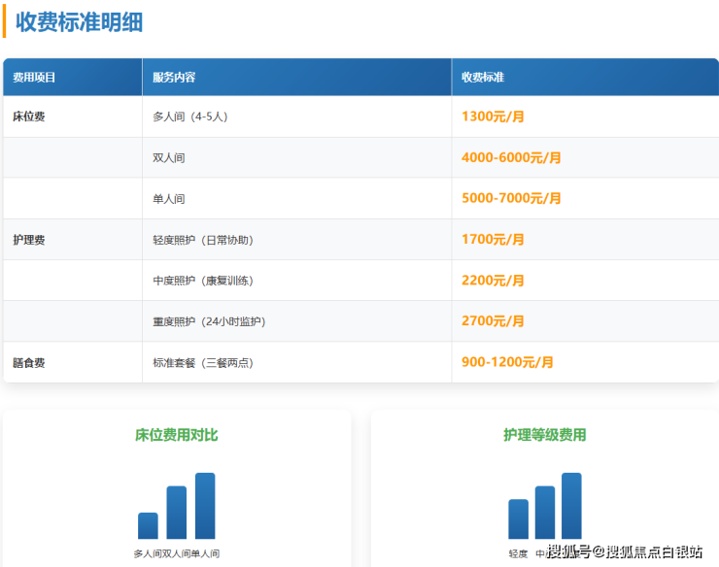
Task: Click the 护理费 category cell
Action: 29,240
